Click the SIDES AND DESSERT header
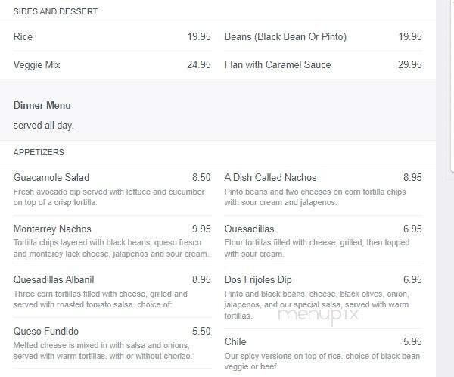The height and width of the screenshot is (377, 454). pos(55,11)
